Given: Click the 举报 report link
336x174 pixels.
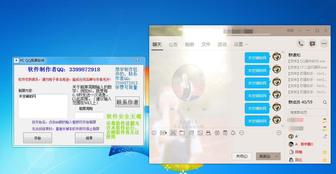Looking at the screenshot, I should tap(290, 31).
